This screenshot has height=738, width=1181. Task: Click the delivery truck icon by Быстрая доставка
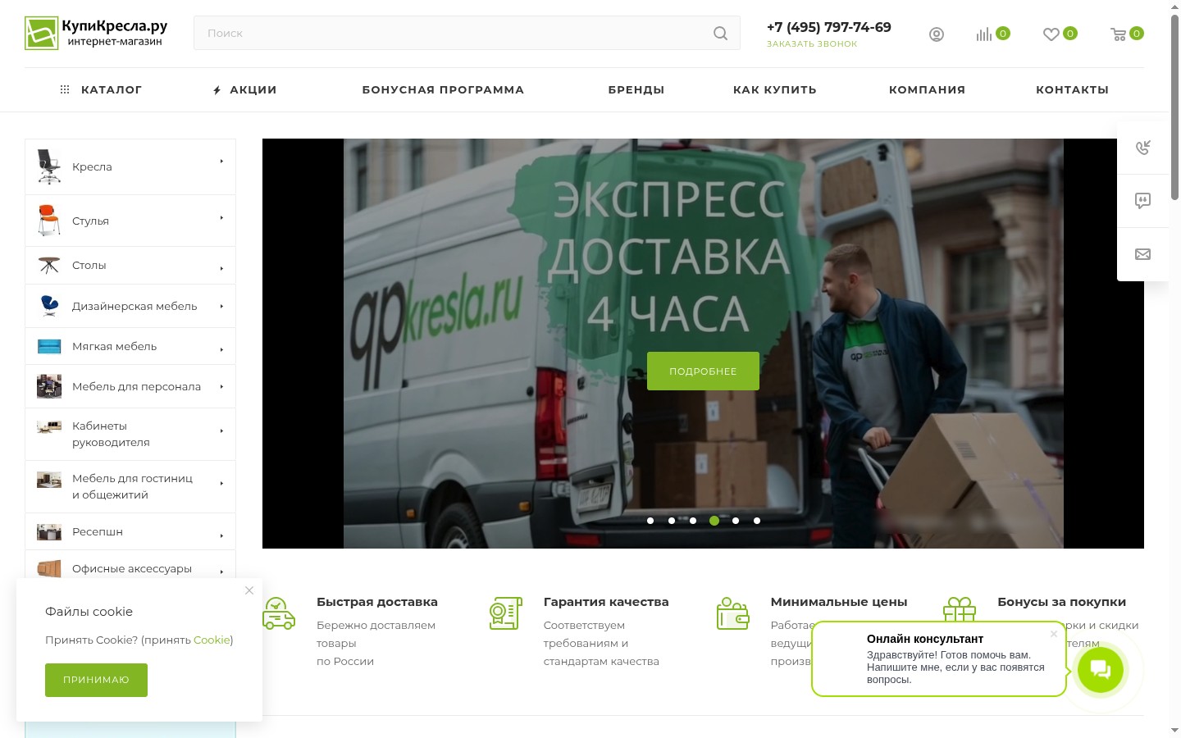tap(279, 613)
